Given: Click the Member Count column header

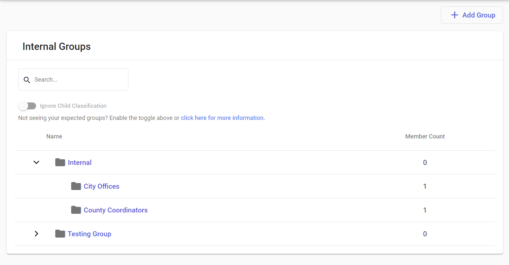Looking at the screenshot, I should tap(425, 136).
